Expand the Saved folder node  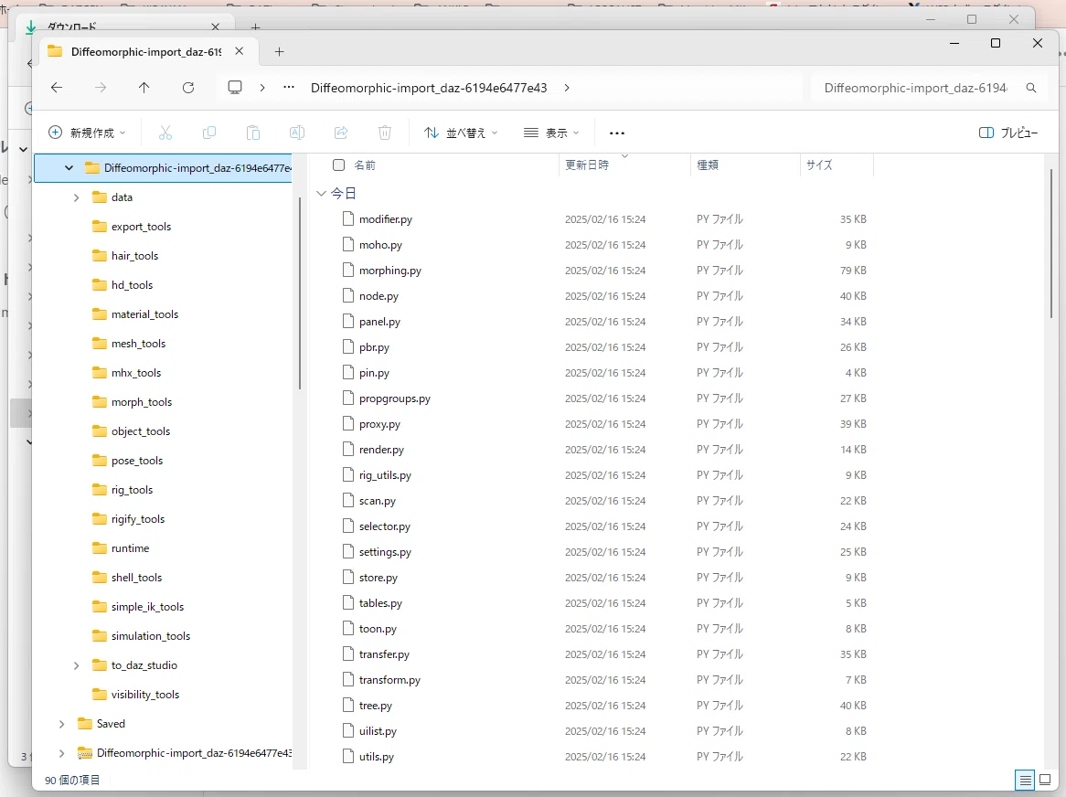(x=62, y=724)
